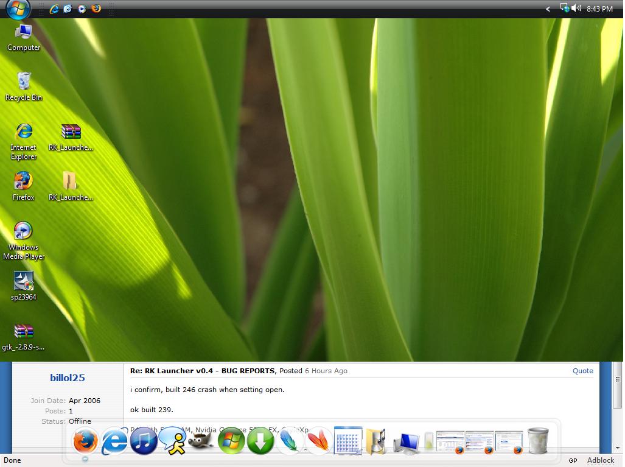This screenshot has height=467, width=625.
Task: Open the trash can dock icon
Action: [538, 441]
